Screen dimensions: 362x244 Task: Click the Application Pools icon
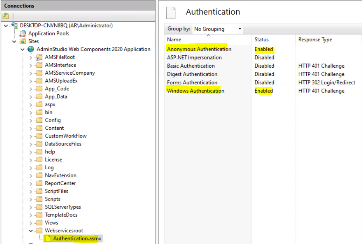(23, 34)
